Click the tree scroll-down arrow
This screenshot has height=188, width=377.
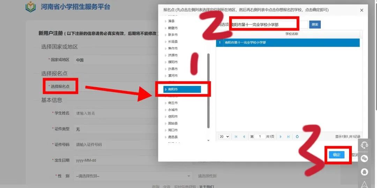(x=208, y=141)
